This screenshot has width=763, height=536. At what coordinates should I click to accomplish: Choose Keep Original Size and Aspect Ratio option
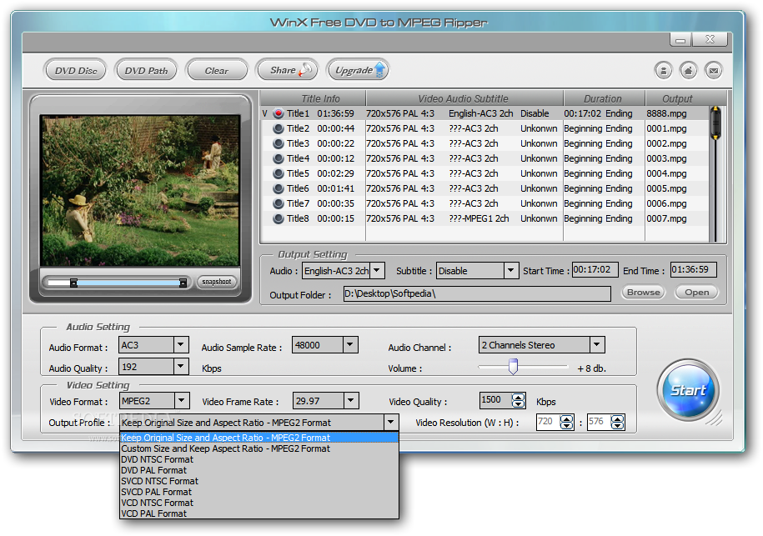pos(259,438)
